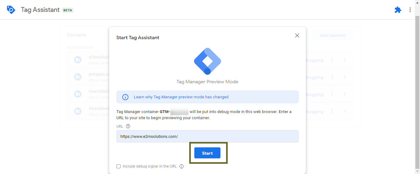
Task: Click the info icon in blue banner
Action: (125, 97)
